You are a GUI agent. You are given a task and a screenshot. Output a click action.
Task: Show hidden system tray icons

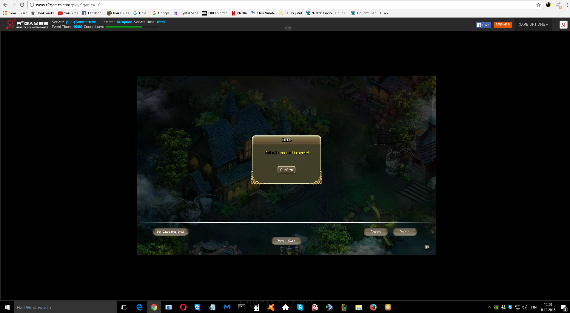[489, 307]
